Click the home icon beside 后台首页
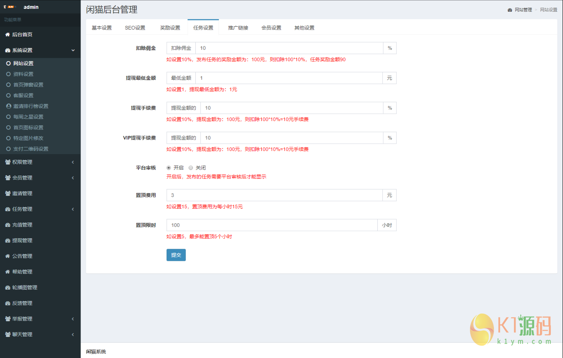This screenshot has height=358, width=563. [x=8, y=35]
